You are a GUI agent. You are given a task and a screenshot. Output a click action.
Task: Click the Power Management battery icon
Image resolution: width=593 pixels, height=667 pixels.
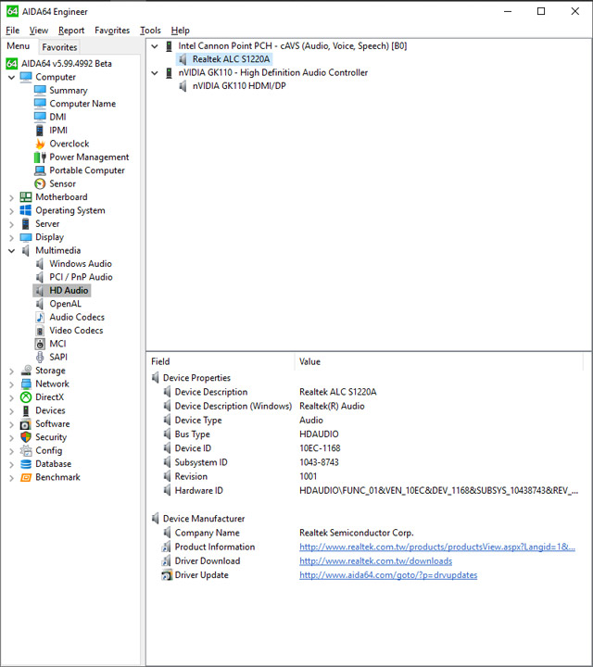(40, 157)
